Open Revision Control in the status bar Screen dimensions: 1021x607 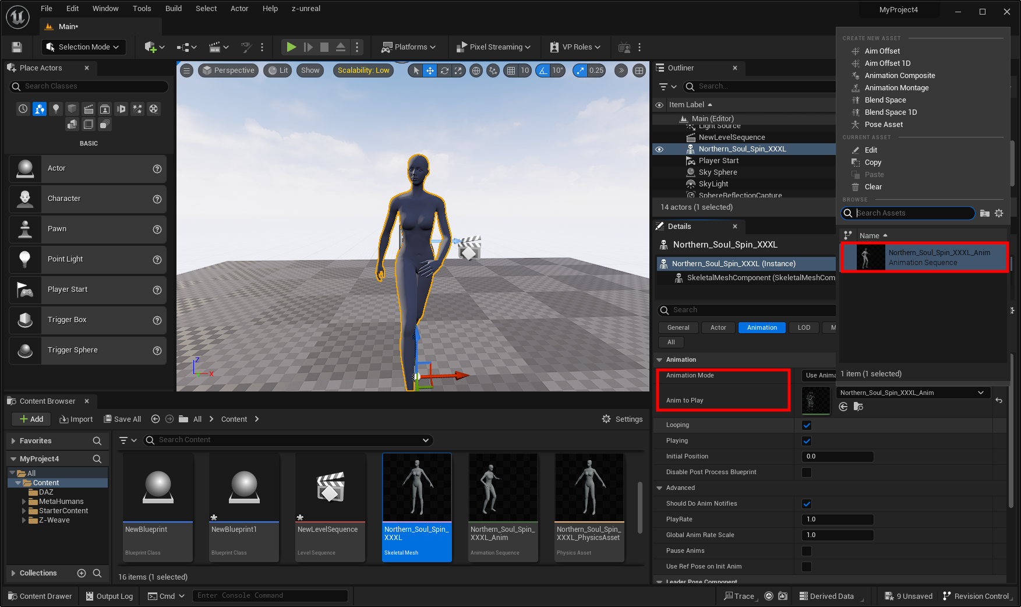(976, 596)
